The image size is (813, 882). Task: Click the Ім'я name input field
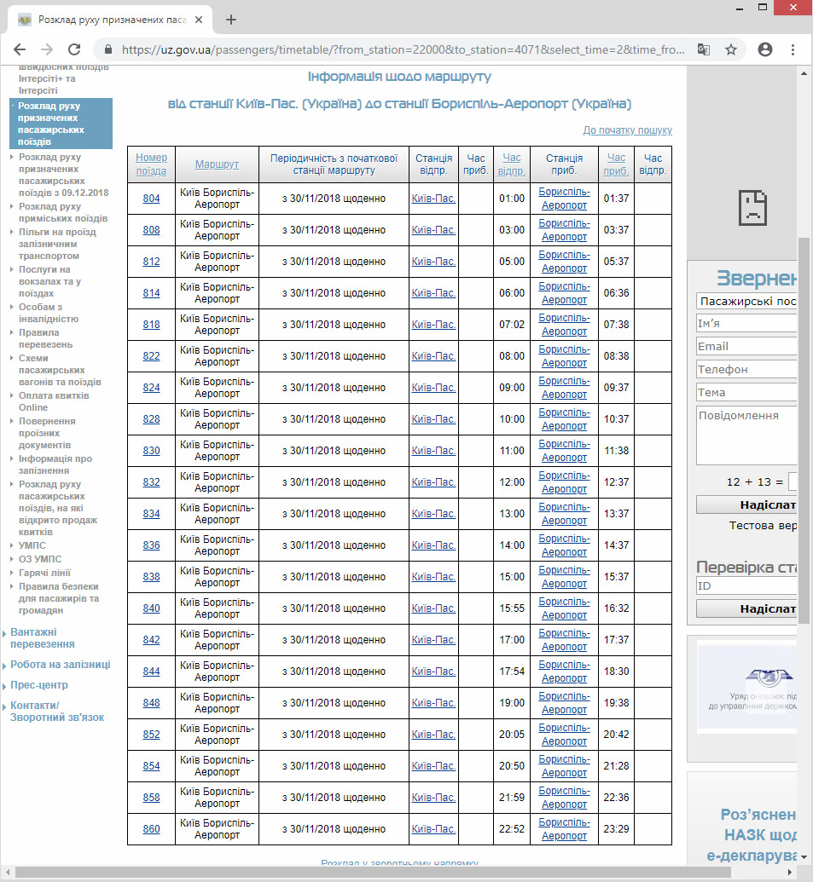pyautogui.click(x=746, y=324)
